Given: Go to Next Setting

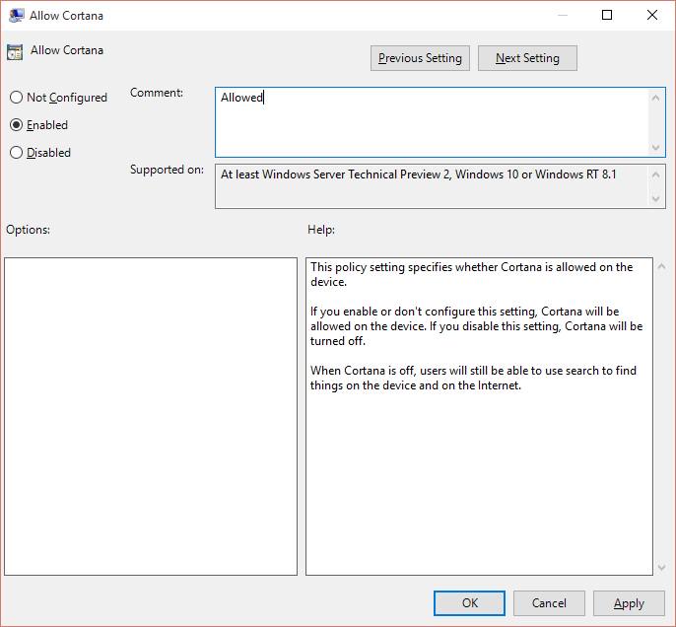Looking at the screenshot, I should pos(527,58).
